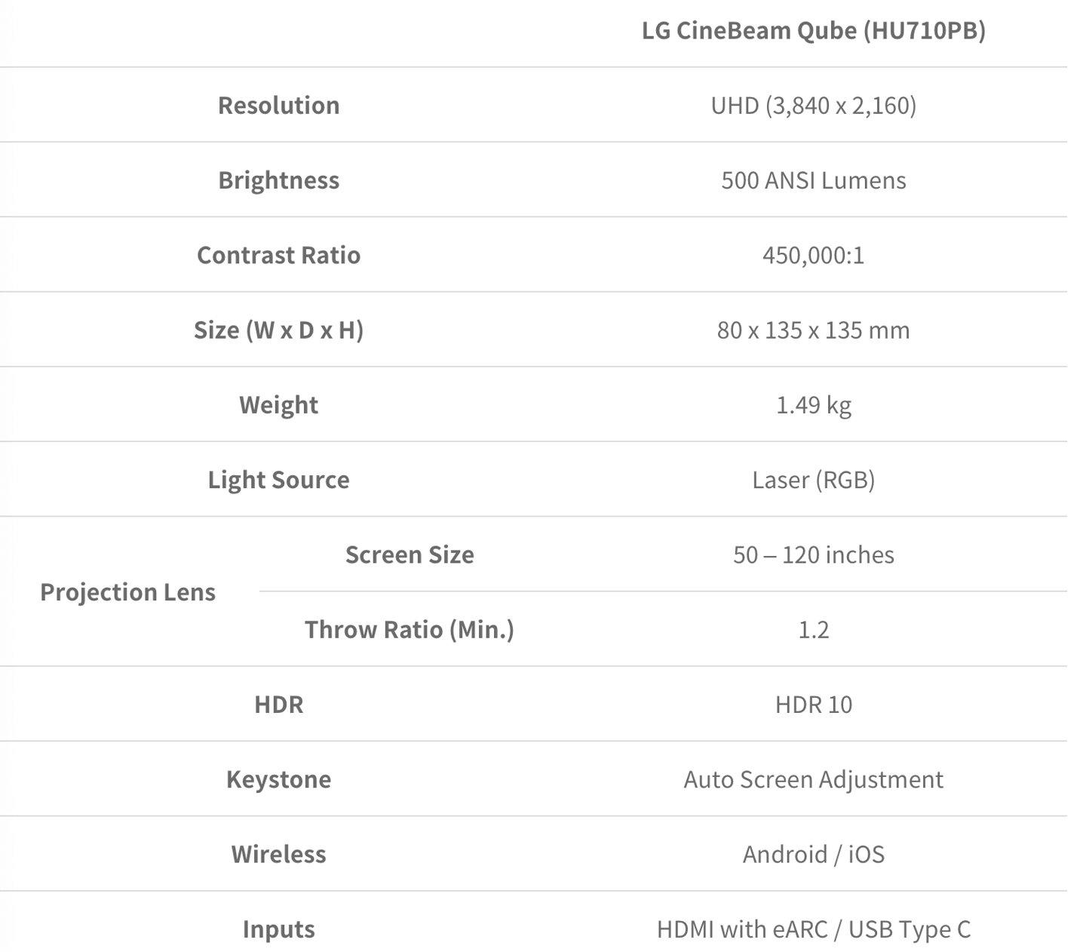Click the UHD (3,840 x 2,160) value

814,105
